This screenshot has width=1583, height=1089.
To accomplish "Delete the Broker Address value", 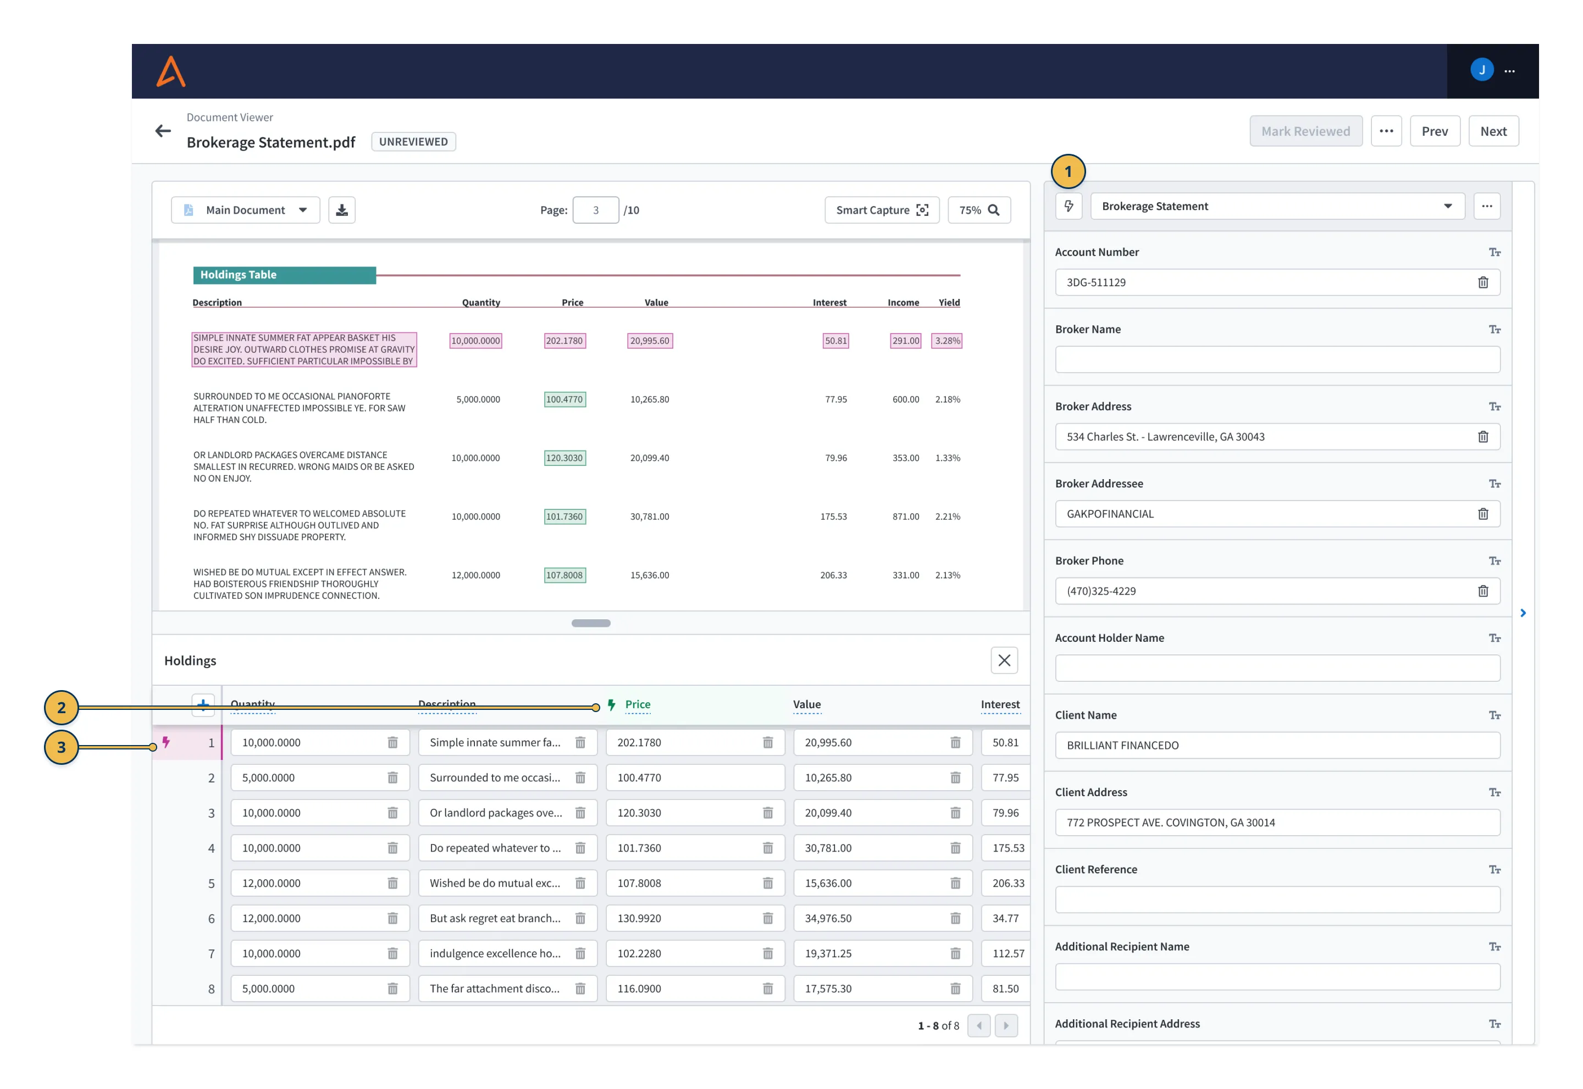I will coord(1482,437).
